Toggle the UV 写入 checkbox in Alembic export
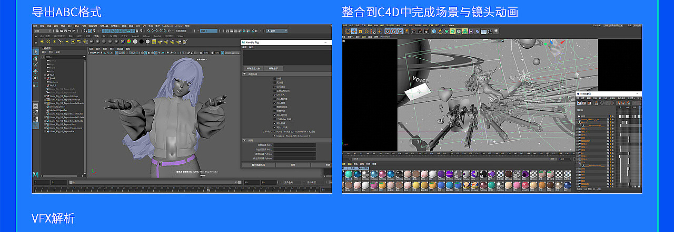The width and height of the screenshot is (674, 232). (x=275, y=95)
